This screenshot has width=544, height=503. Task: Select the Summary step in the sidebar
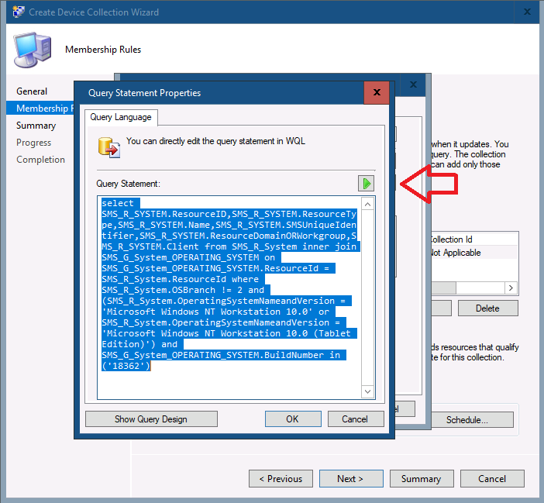point(36,126)
